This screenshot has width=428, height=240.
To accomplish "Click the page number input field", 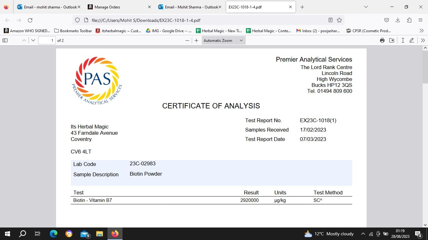I will pos(47,40).
